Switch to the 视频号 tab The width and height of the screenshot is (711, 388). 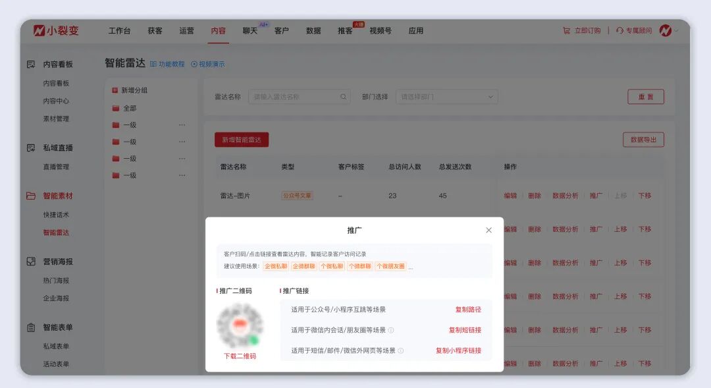(380, 30)
